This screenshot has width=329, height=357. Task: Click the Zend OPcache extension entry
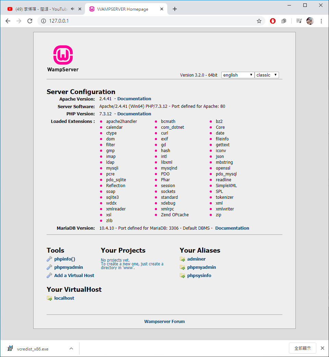[175, 215]
